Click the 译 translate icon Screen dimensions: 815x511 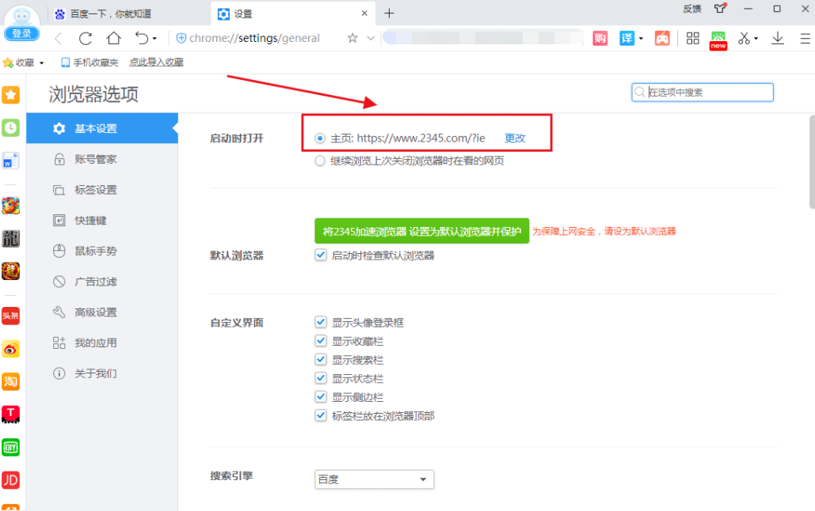click(x=626, y=38)
